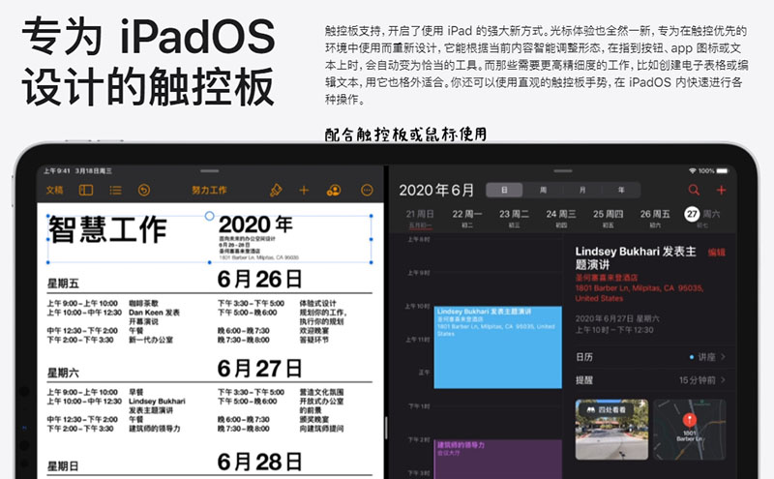Switch Calendar to 周 week view
This screenshot has width=774, height=479.
543,190
